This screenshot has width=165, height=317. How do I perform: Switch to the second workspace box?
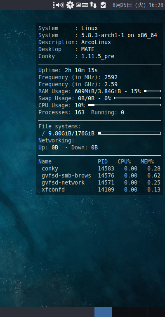[120, 312]
